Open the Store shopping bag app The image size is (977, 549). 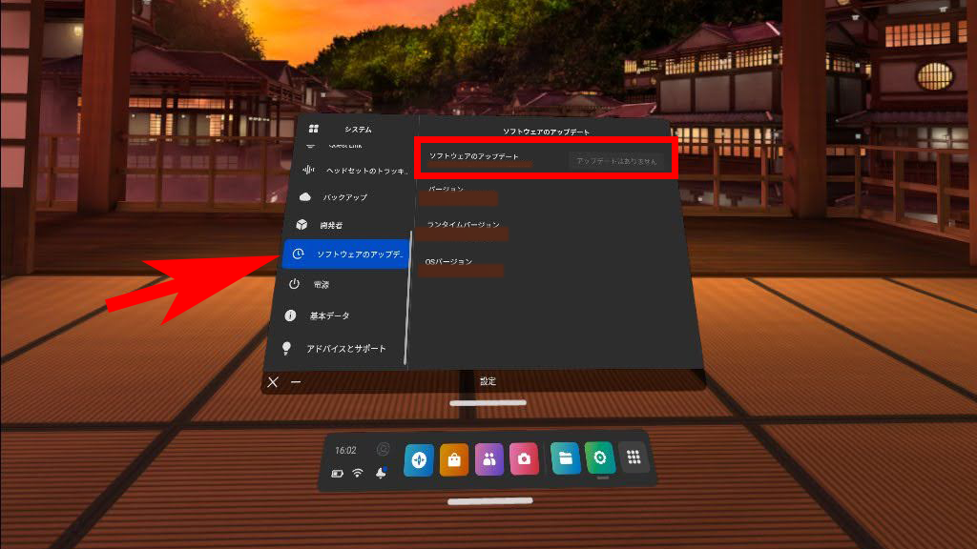coord(453,460)
